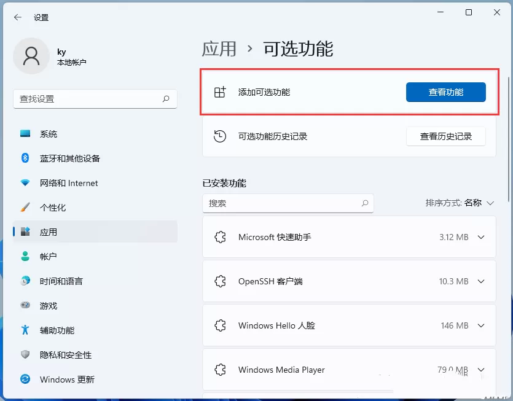Click the 查看历史记录 button
Screen dimensions: 513x401
pyautogui.click(x=445, y=136)
